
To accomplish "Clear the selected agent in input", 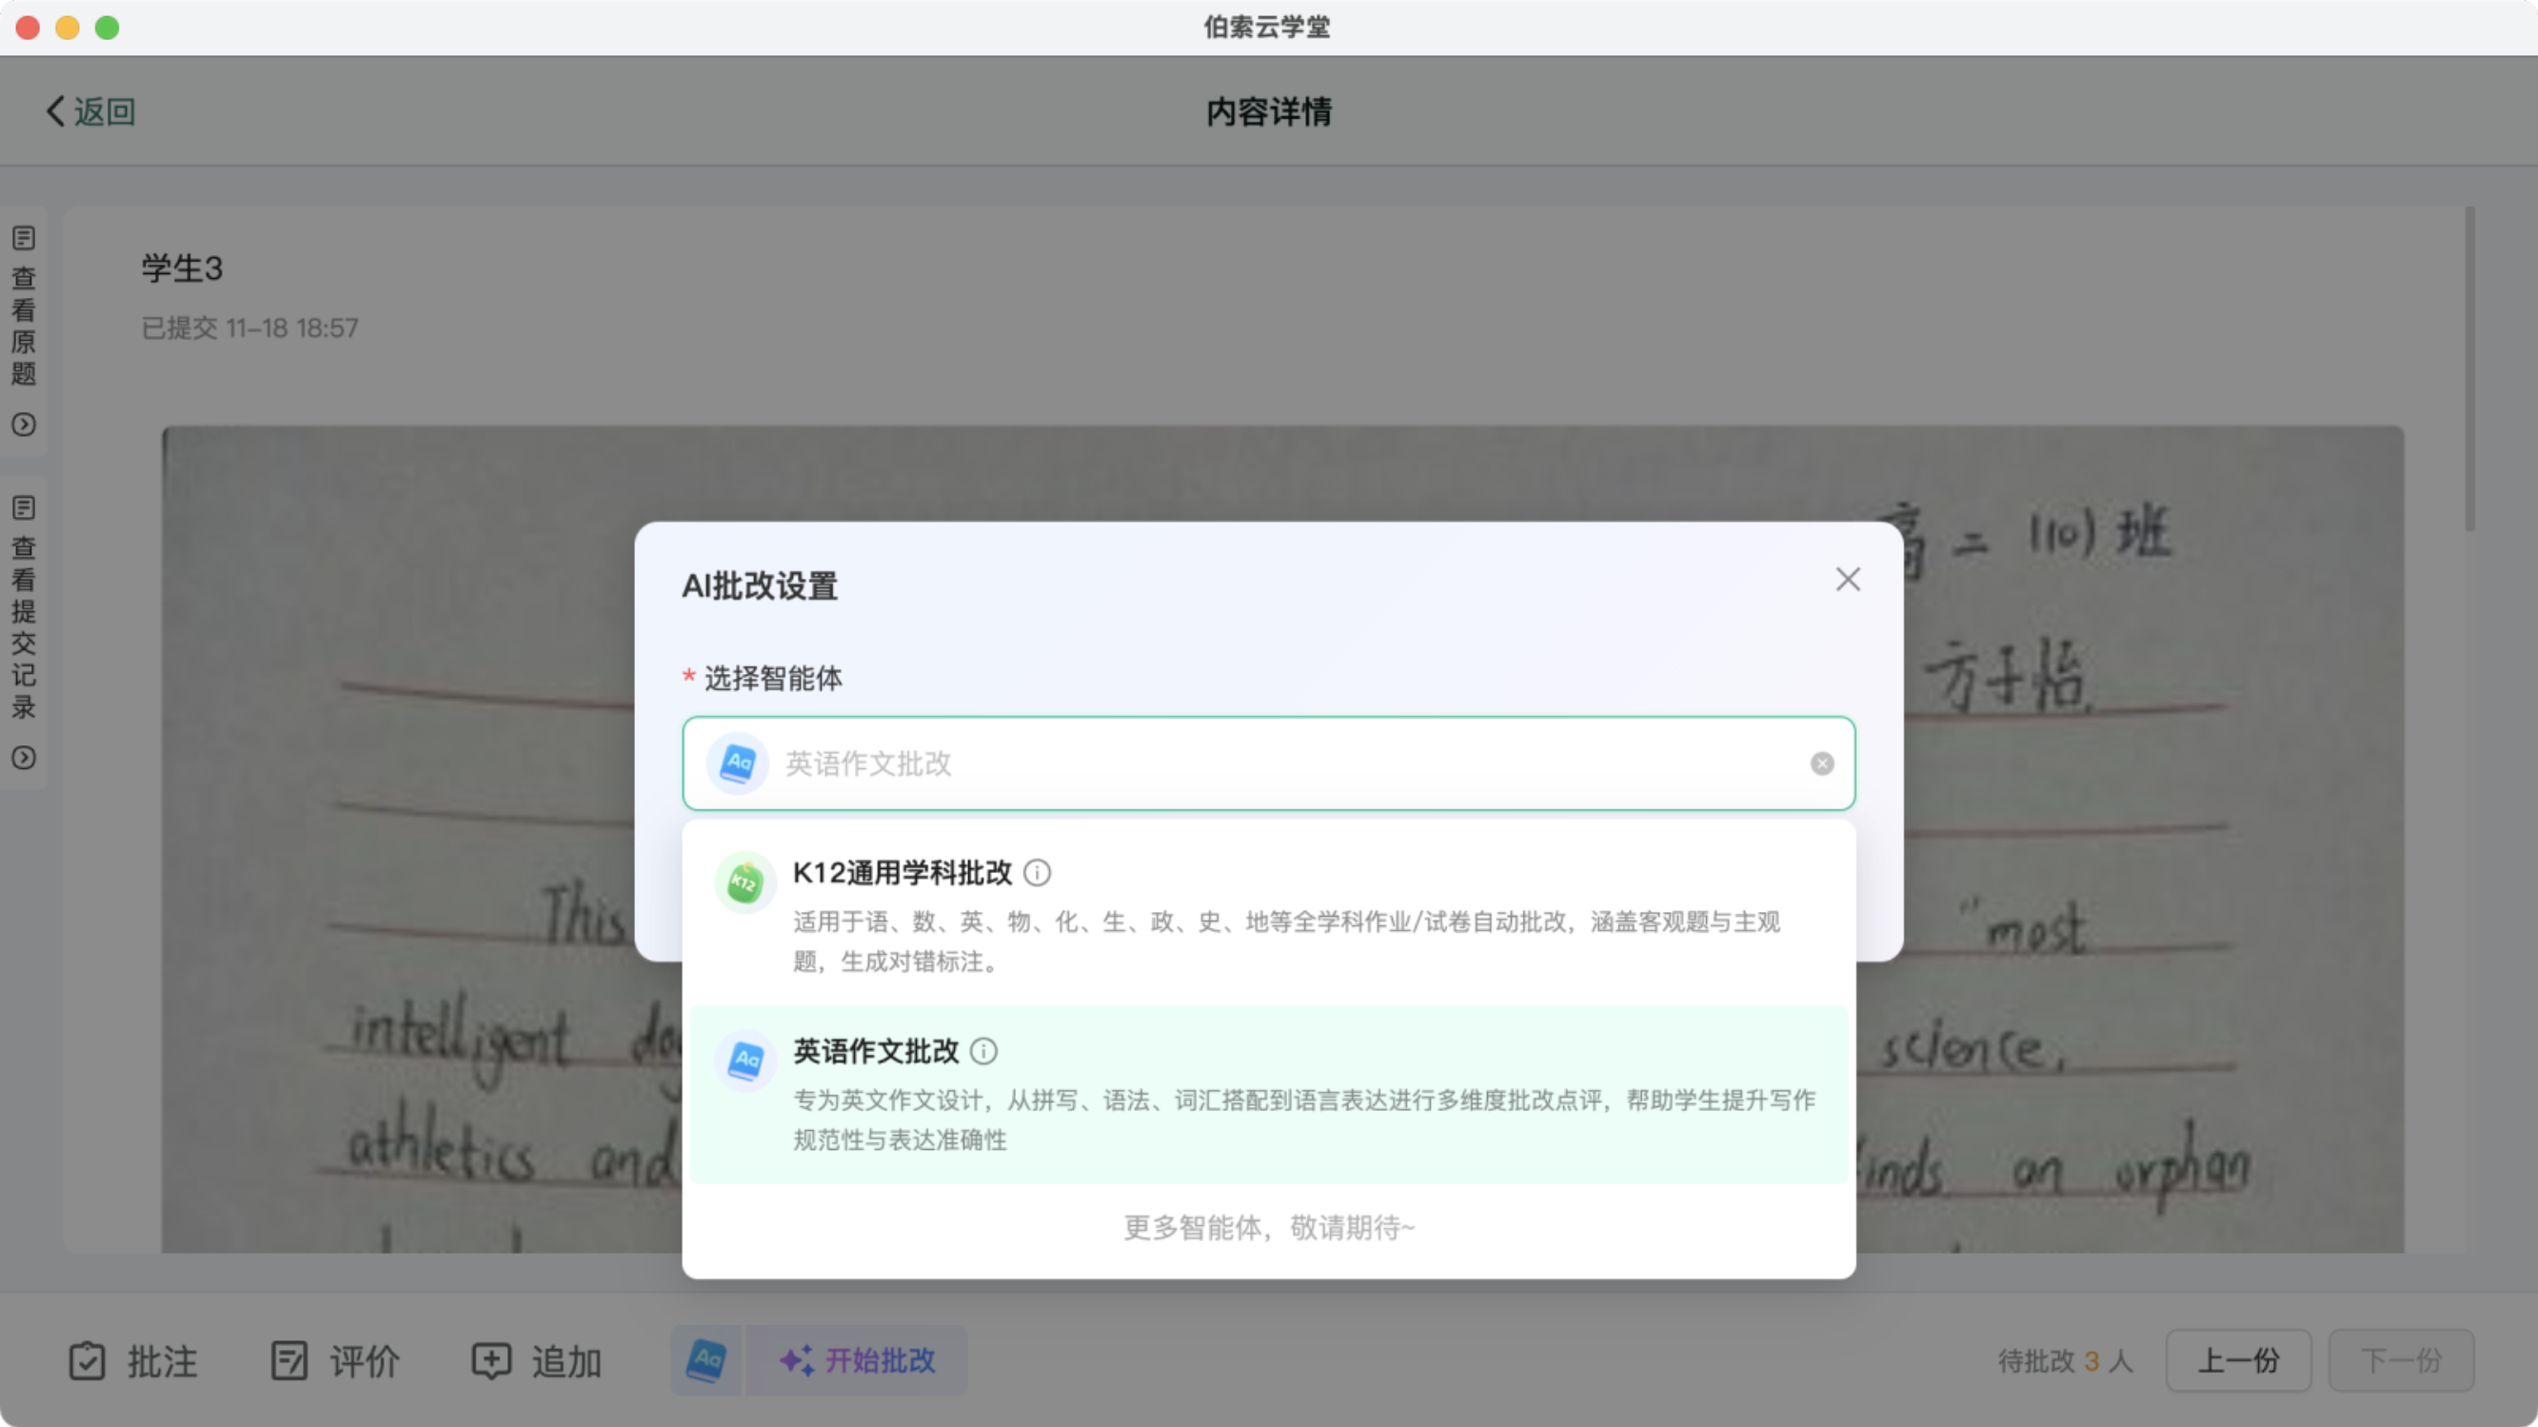I will (x=1822, y=763).
